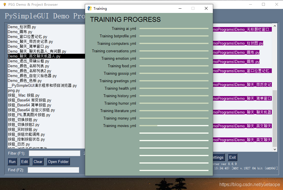
Task: Select ping.py in the file list
Action: pos(46,90)
